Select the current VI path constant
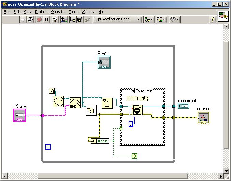The width and height of the screenshot is (231, 181). click(x=52, y=91)
